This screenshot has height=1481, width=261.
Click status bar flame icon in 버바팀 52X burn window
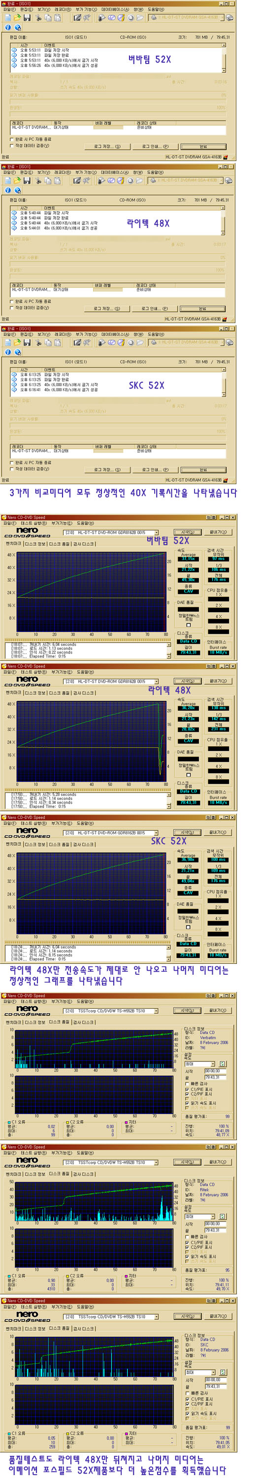click(x=226, y=157)
